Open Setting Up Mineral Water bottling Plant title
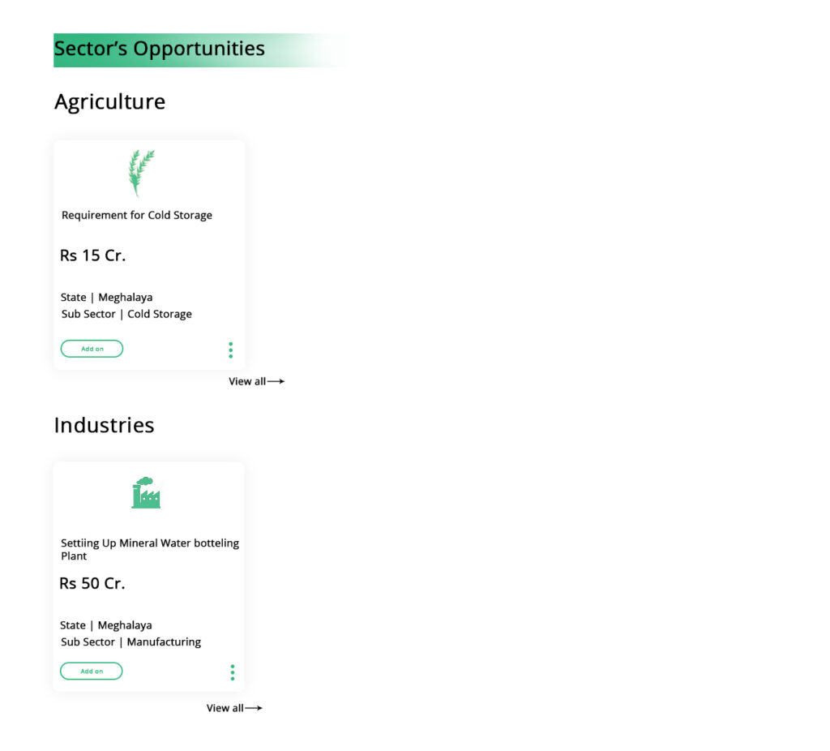830x751 pixels. [150, 549]
